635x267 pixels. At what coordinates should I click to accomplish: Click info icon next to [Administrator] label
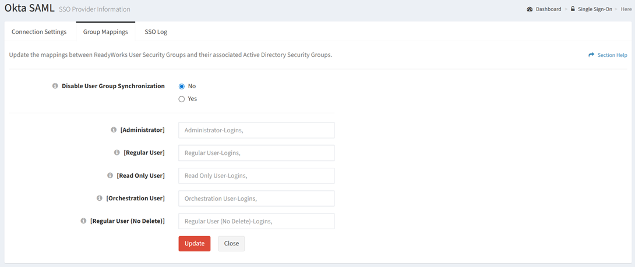pyautogui.click(x=114, y=130)
